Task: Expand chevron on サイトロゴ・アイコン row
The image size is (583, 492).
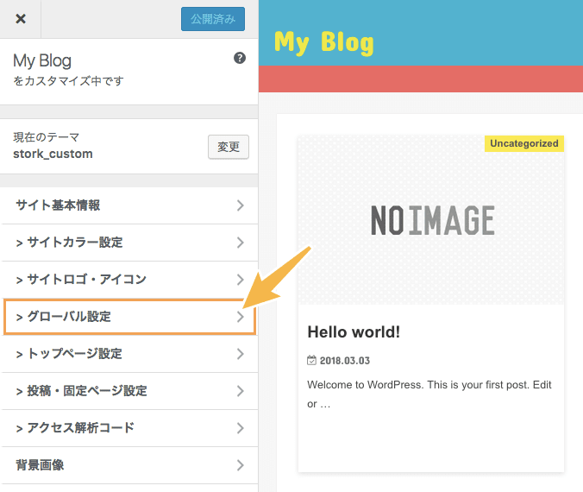Action: [241, 280]
